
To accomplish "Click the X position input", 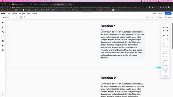I will tap(167, 63).
